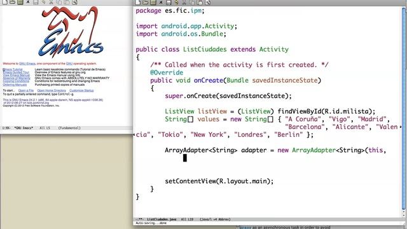This screenshot has height=229, width=407.
Task: Click (Java/l Abbrev) mode indicator in mode line
Action: pos(215,219)
